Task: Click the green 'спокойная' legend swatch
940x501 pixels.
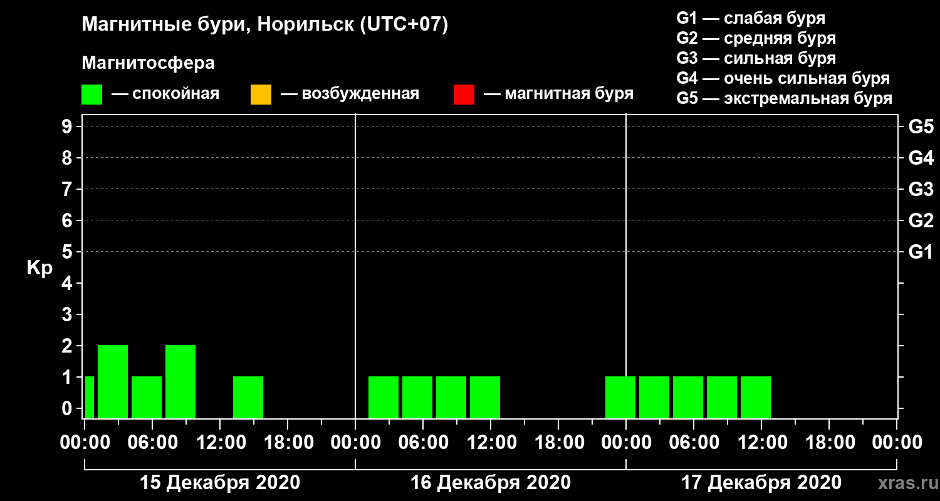Action: pyautogui.click(x=92, y=95)
